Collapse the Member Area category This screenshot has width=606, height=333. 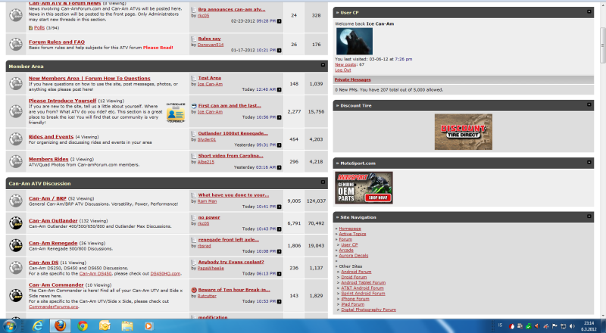[x=323, y=65]
